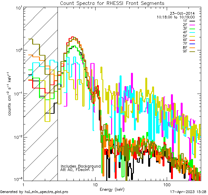The width and height of the screenshot is (208, 195).
Task: Click the 'Energy (keV)' x-axis label
Action: point(112,189)
